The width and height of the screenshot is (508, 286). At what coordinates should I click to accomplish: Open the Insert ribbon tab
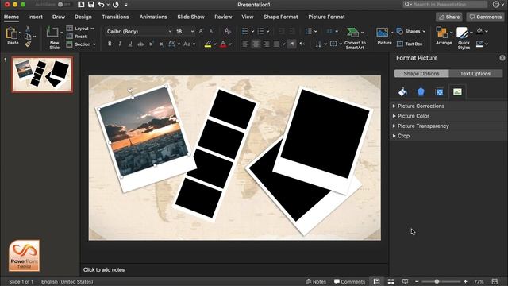35,17
